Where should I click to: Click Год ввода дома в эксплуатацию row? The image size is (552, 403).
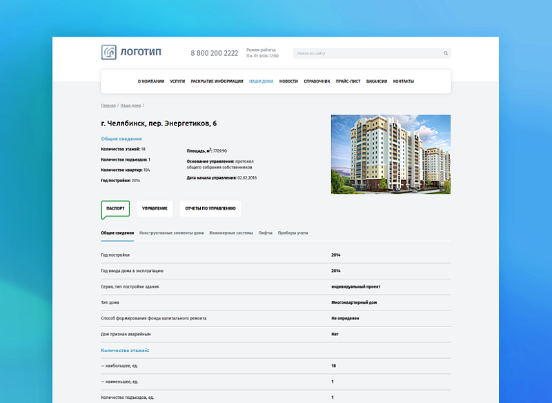tap(275, 271)
